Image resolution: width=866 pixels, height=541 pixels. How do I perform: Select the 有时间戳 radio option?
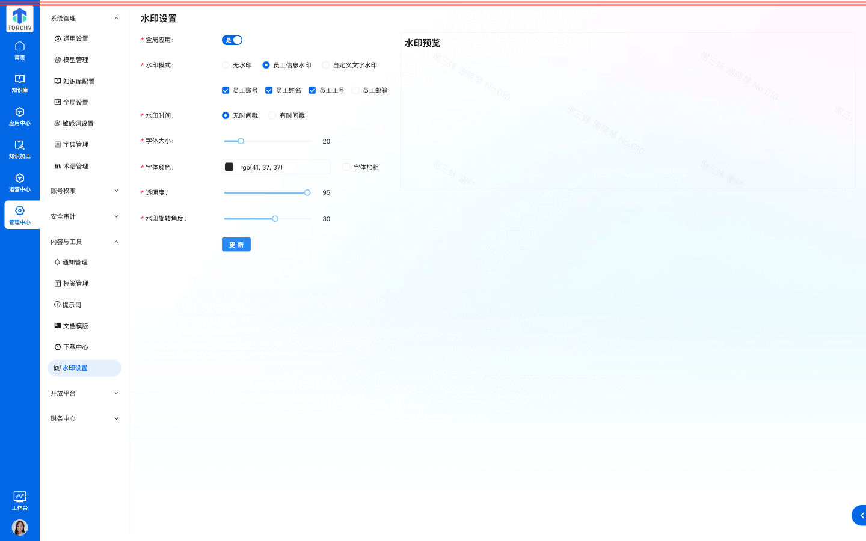pyautogui.click(x=272, y=115)
